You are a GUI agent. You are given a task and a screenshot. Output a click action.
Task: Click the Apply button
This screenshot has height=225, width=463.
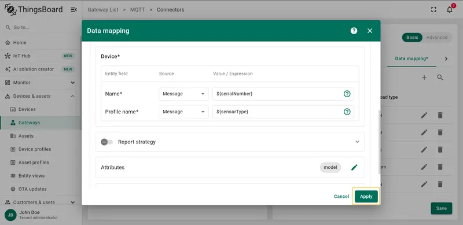(x=366, y=196)
